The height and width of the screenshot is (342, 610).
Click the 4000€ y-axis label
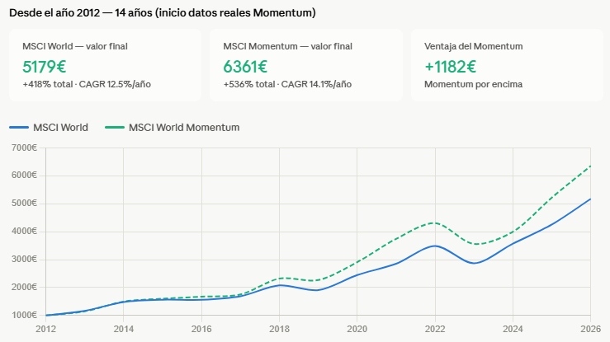(x=24, y=231)
